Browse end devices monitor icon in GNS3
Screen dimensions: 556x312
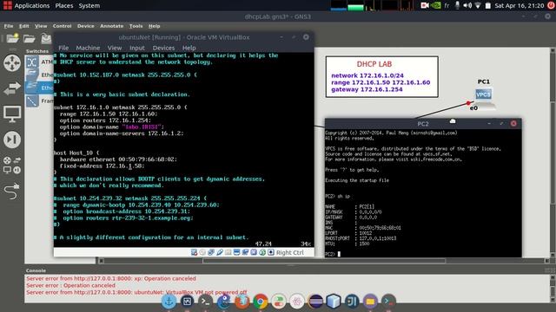click(12, 114)
